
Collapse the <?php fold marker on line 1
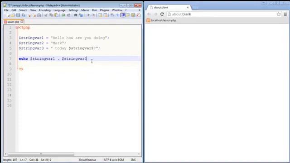(17, 27)
